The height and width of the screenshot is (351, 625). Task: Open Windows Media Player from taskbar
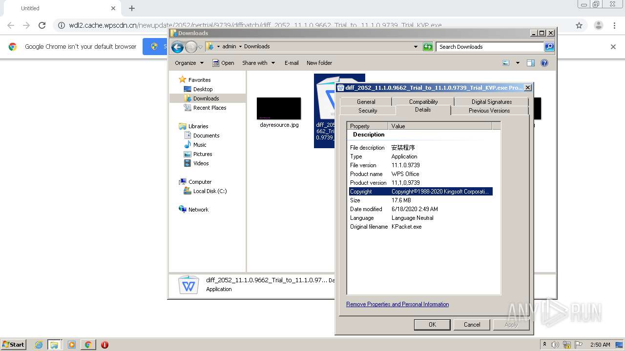coord(72,345)
